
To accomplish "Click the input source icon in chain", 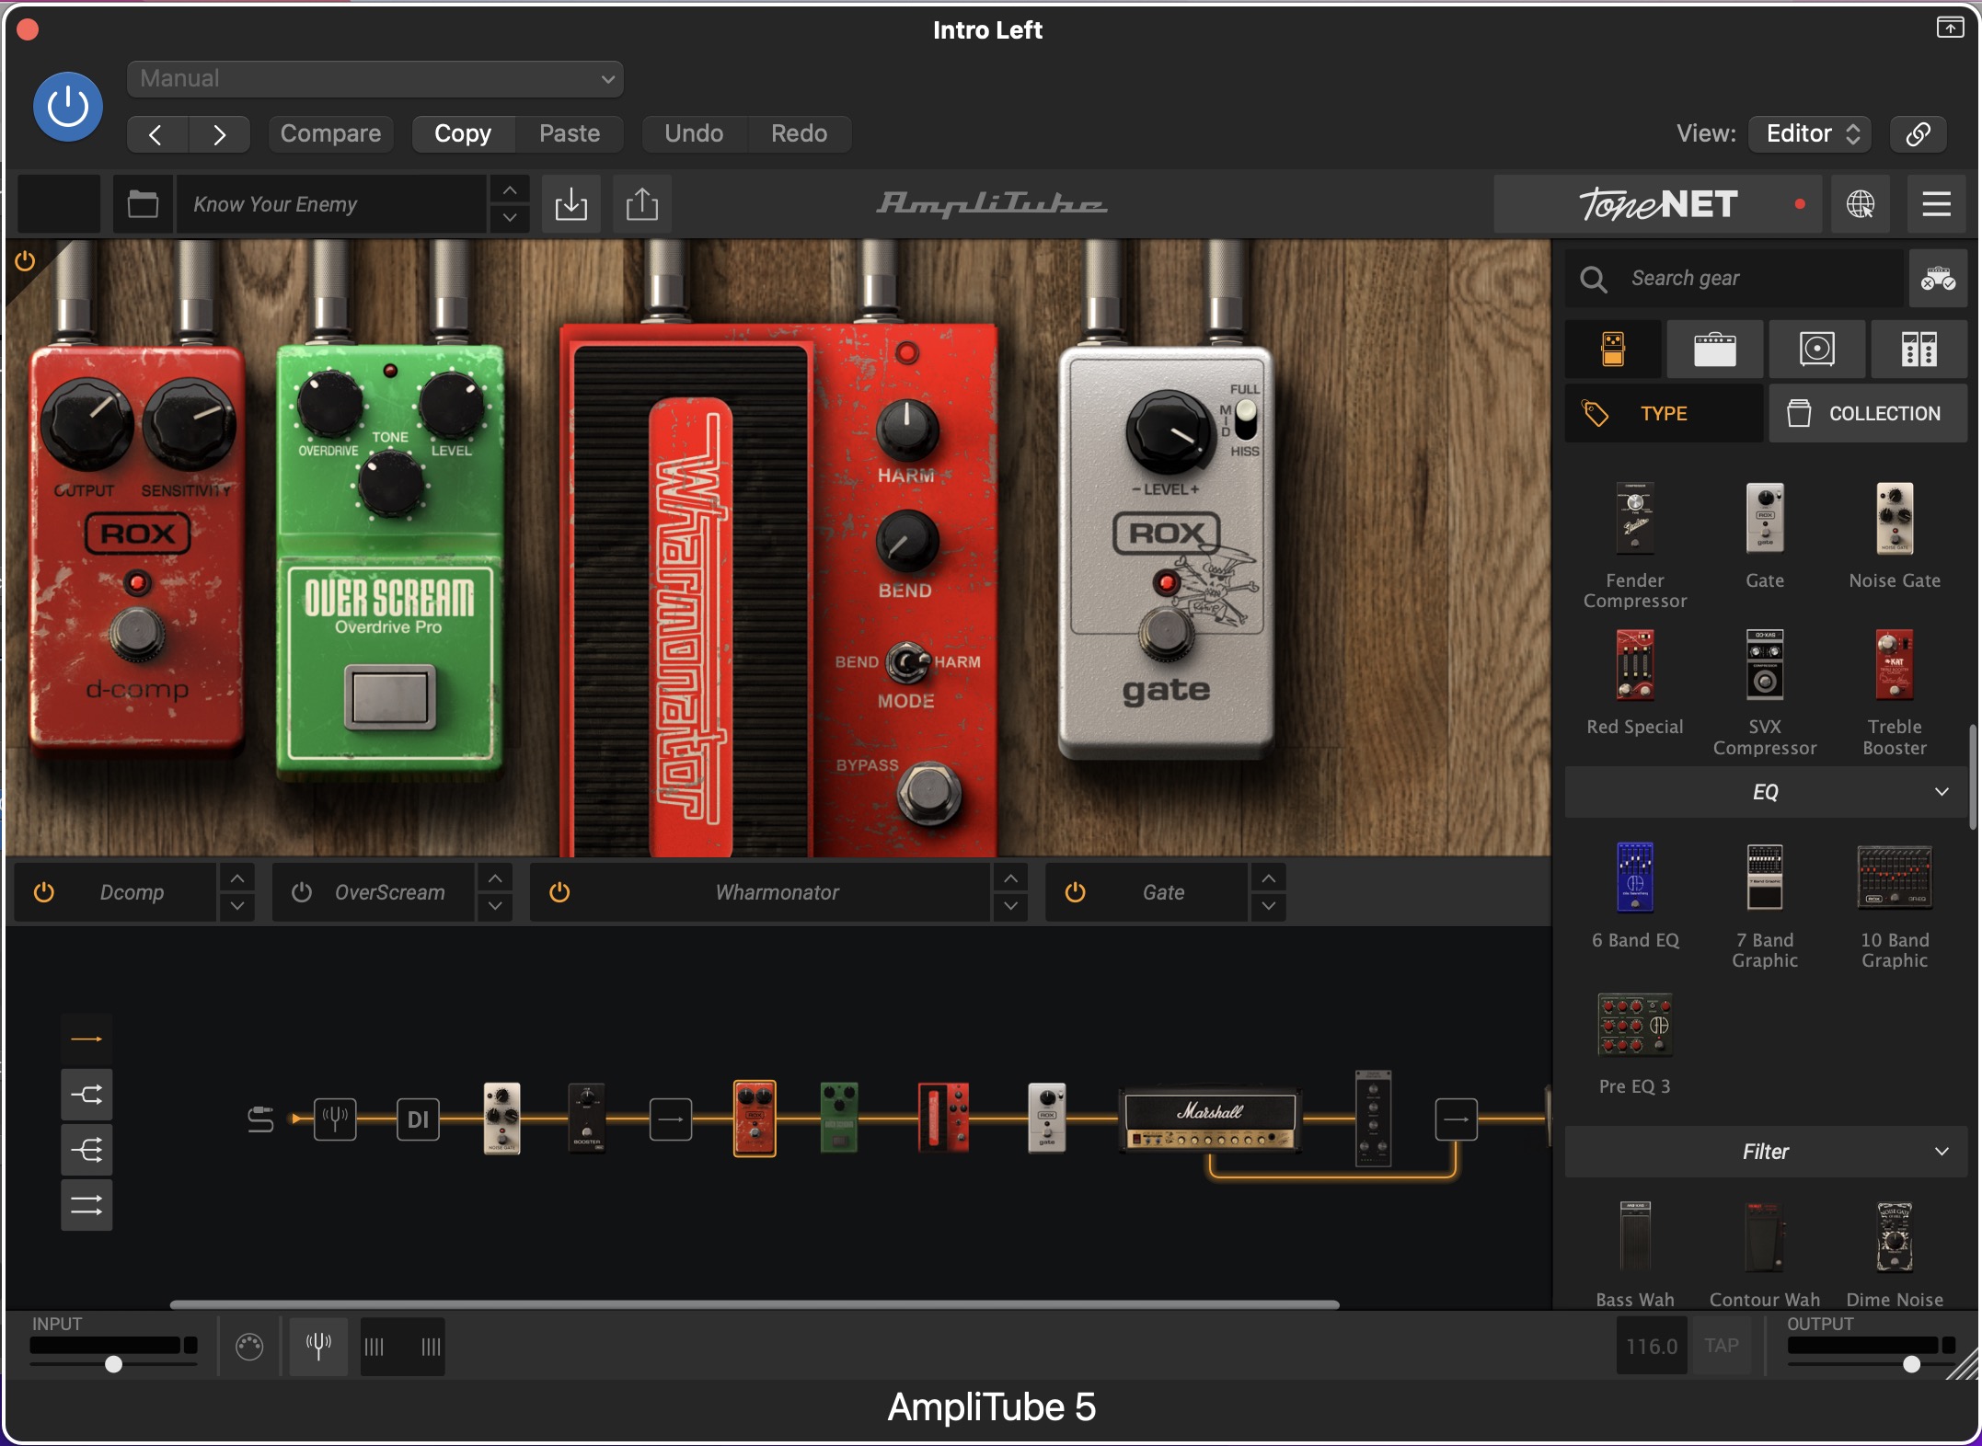I will coord(260,1119).
